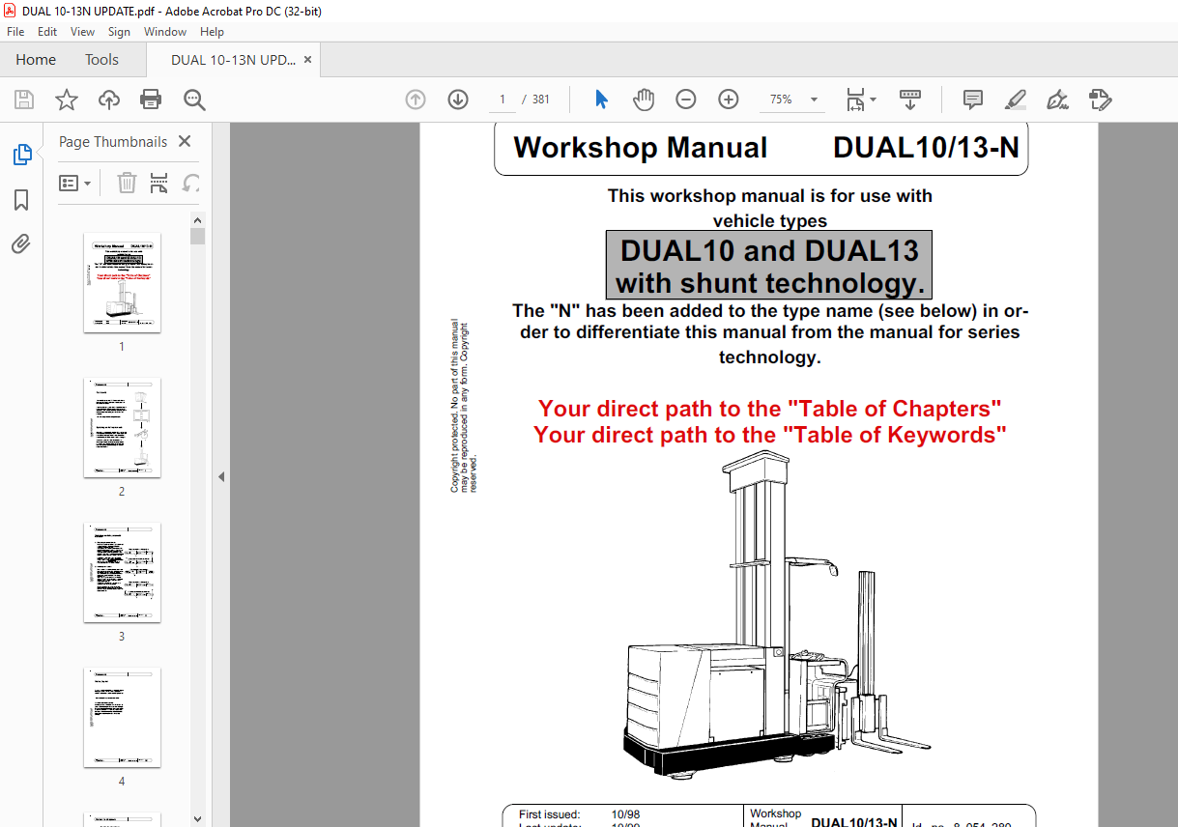Click the Stamp tool icon
Screen dimensions: 1178x827
(x=1101, y=100)
